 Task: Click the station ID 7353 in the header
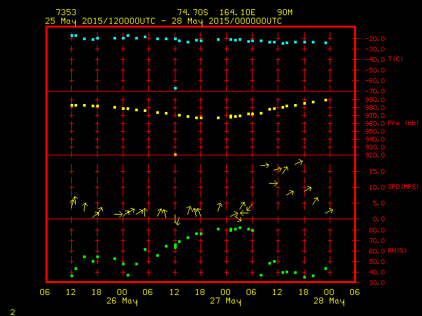(x=67, y=13)
